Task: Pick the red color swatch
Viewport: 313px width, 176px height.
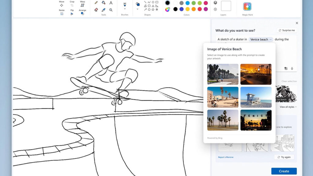Action: click(200, 9)
